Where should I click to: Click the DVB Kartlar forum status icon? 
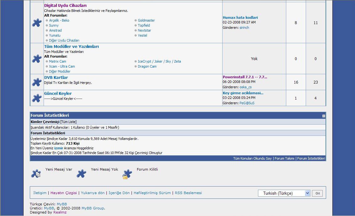tap(37, 82)
